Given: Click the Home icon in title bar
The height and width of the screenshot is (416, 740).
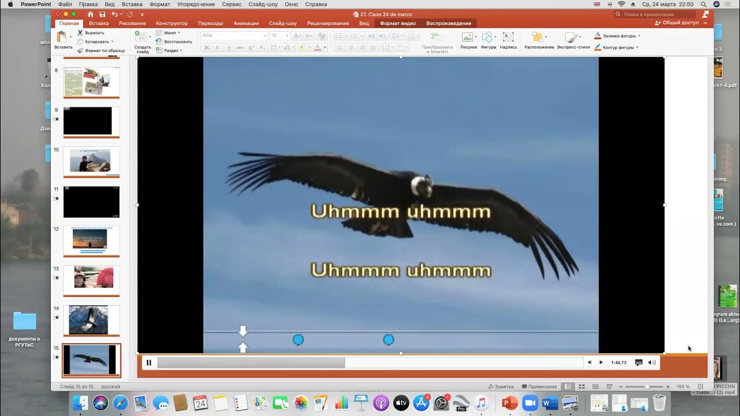Looking at the screenshot, I should click(90, 14).
